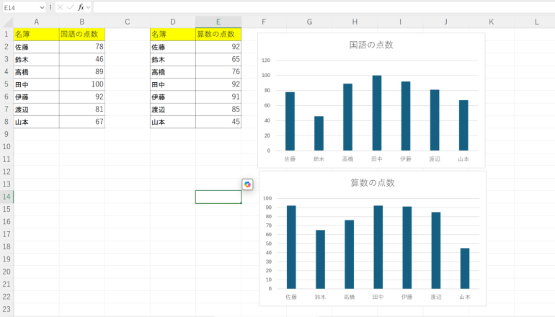Select row 14 header
The height and width of the screenshot is (317, 555).
pyautogui.click(x=6, y=197)
